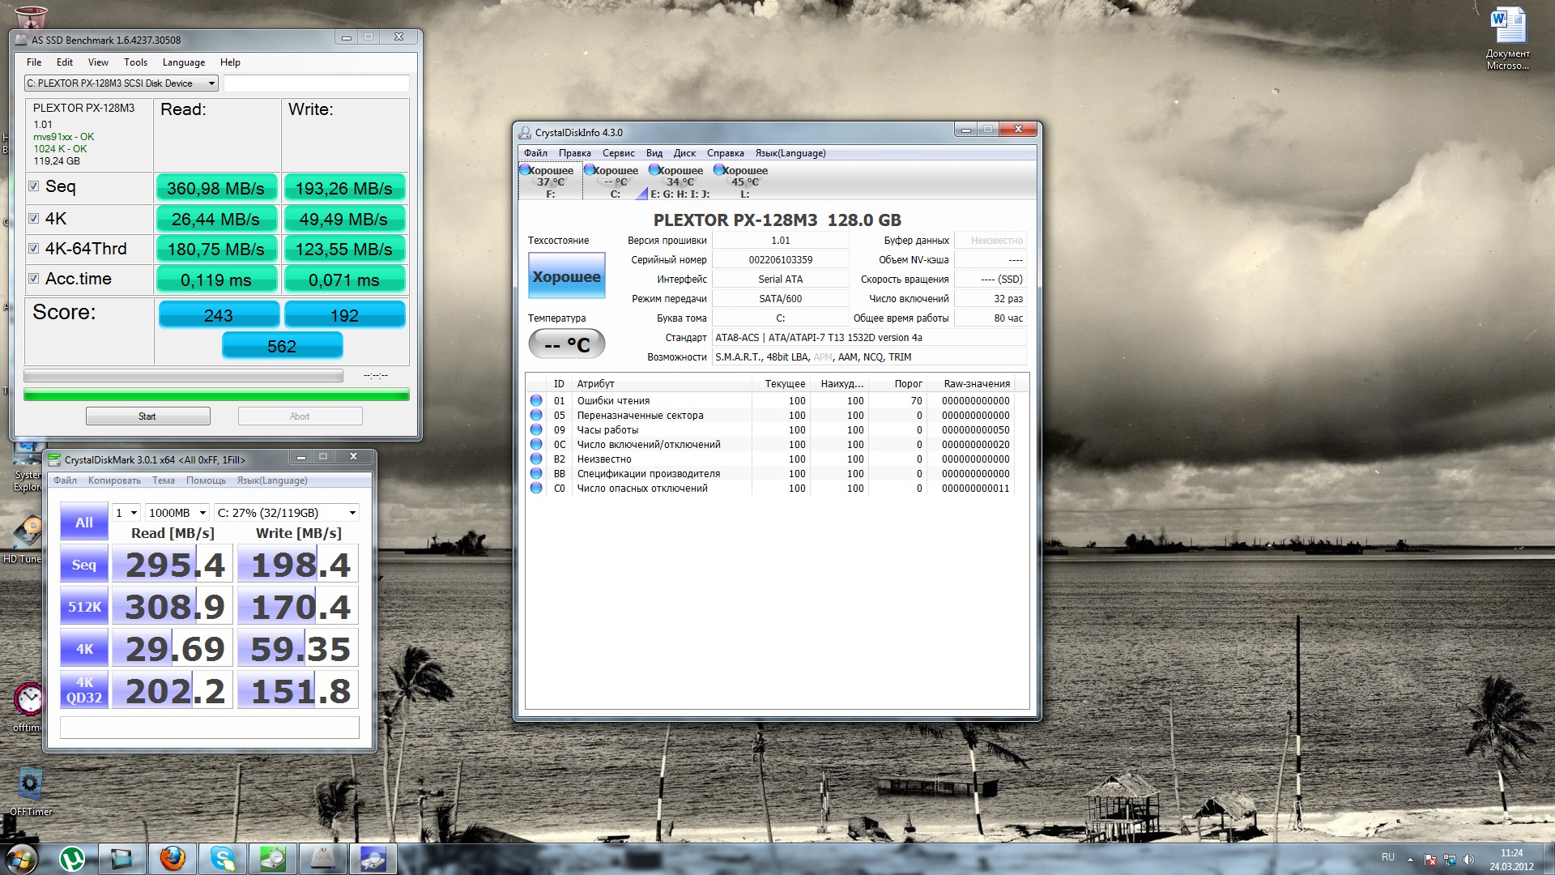The height and width of the screenshot is (875, 1555).
Task: Run the 4K QD32 test in CrystalDiskMark
Action: pos(84,690)
